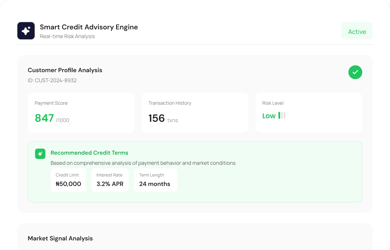Click the Risk Level card
390x250 pixels.
[x=309, y=113]
